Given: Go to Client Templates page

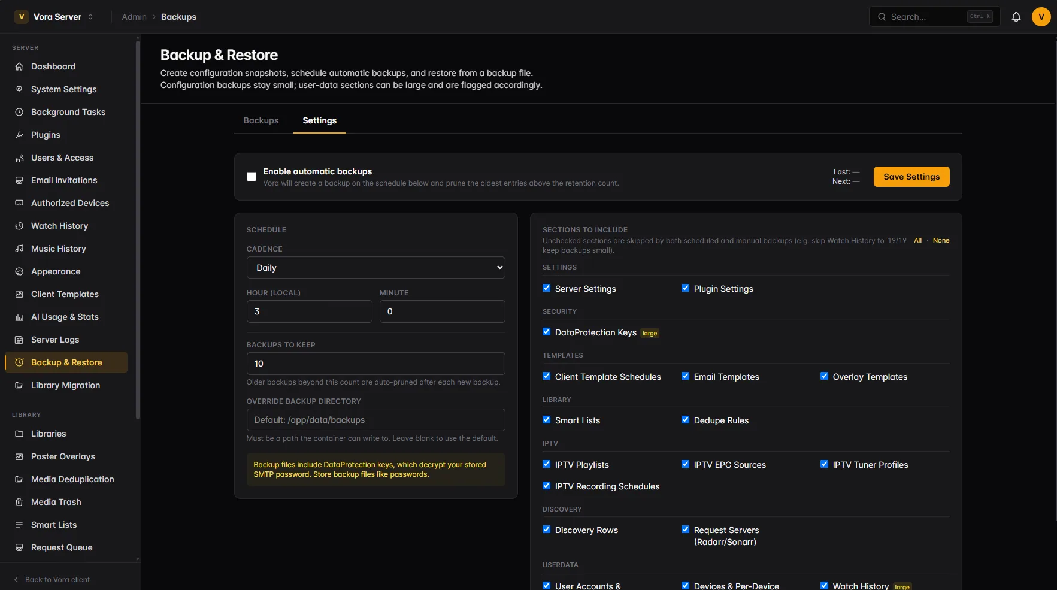Looking at the screenshot, I should click(x=66, y=294).
